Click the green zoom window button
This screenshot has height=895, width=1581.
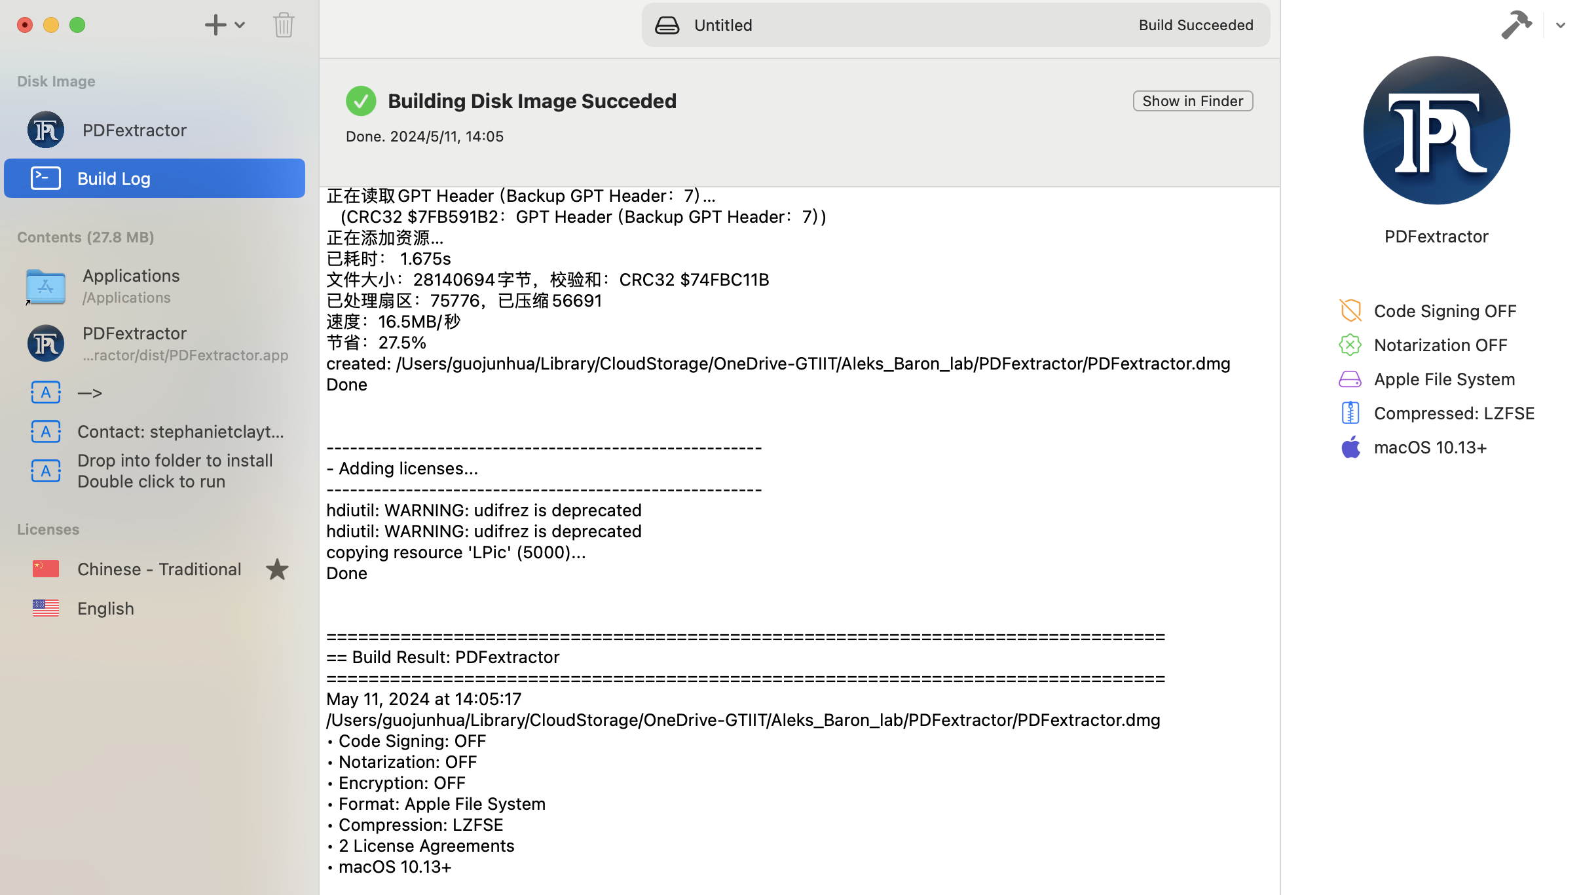(x=77, y=25)
